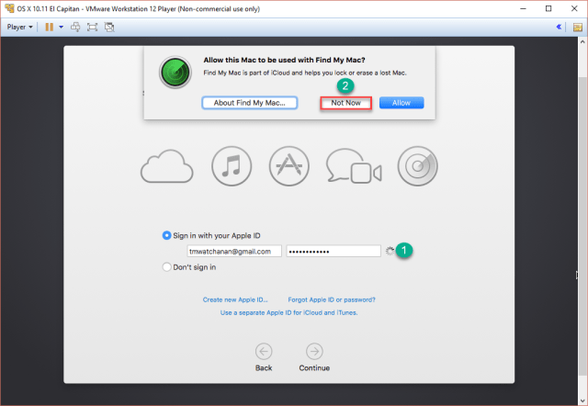Click the iCloud cloud icon

(167, 166)
